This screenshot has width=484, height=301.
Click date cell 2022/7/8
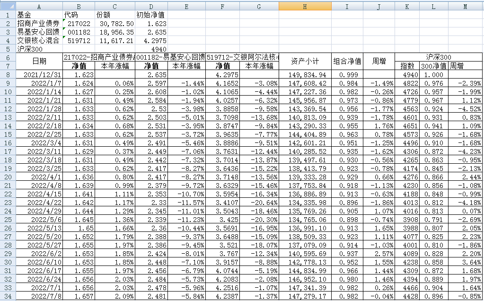39,296
